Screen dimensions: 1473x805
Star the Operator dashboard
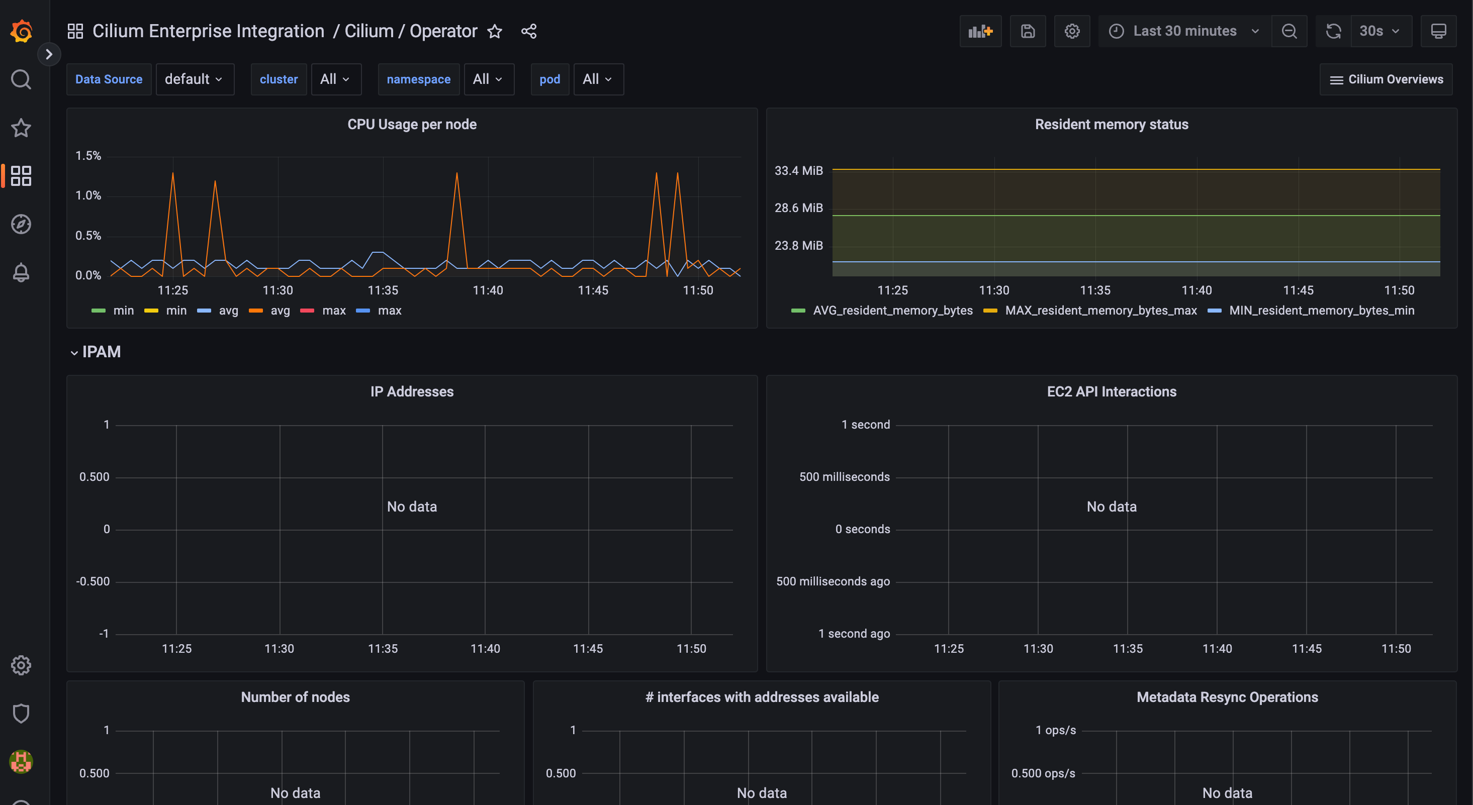point(495,32)
